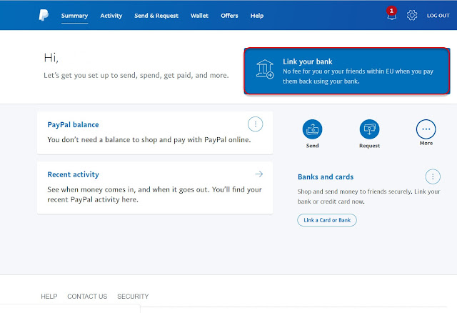Open the Help tab in navigation

click(257, 16)
